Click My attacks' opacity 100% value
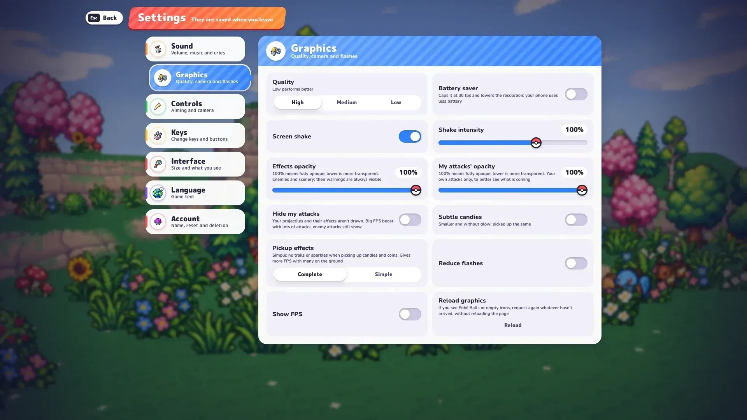747x420 pixels. click(x=574, y=172)
